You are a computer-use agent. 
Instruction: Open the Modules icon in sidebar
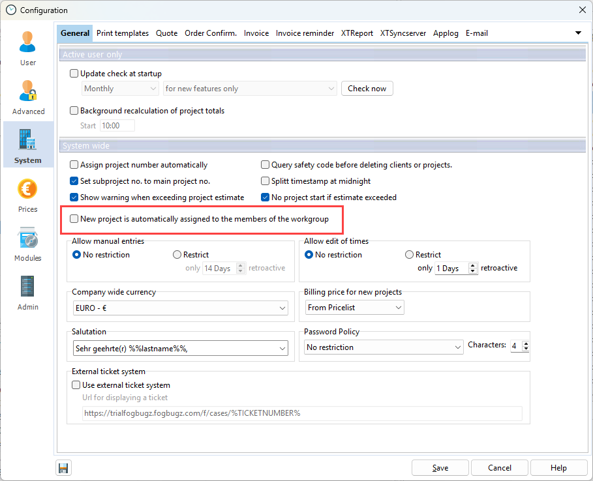coord(28,239)
